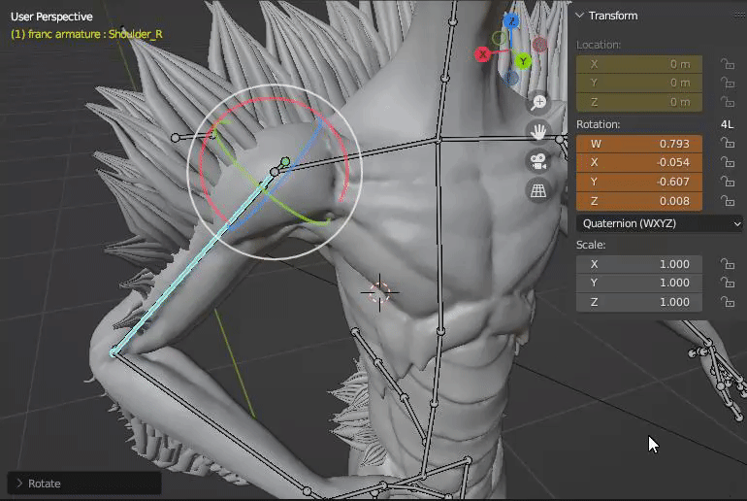Collapse the Transform panel
The image size is (747, 501).
coord(580,16)
